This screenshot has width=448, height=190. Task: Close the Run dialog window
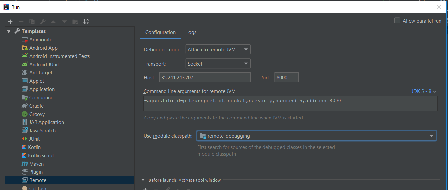point(439,7)
